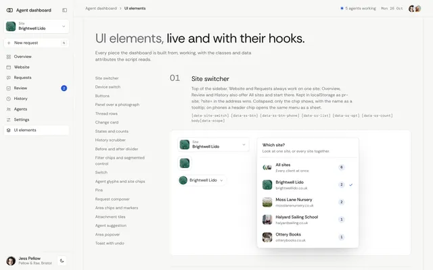This screenshot has height=270, width=433.
Task: Jump to Before and after divider section
Action: point(116,149)
